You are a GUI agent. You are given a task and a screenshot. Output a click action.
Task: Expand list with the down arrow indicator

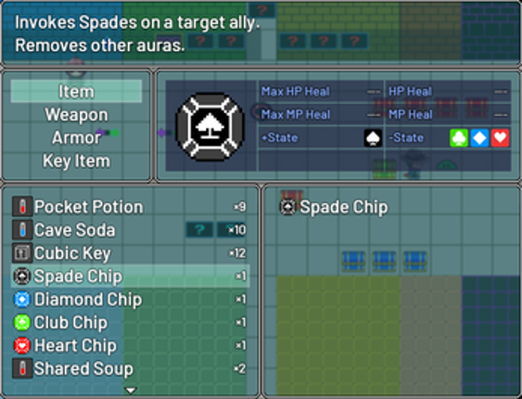click(x=131, y=390)
